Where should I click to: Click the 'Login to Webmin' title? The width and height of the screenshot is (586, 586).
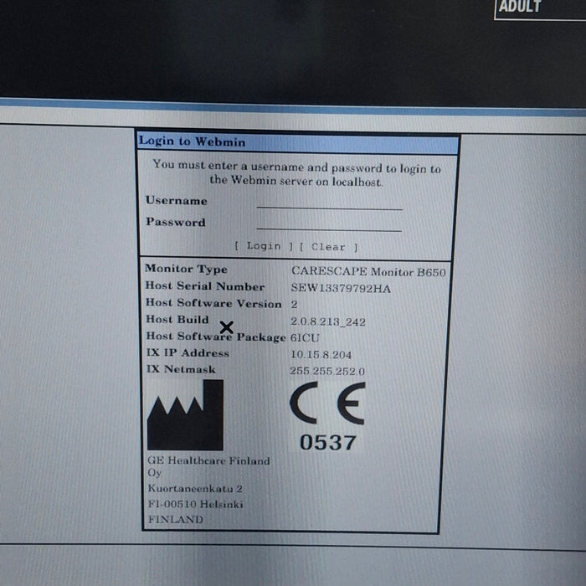pos(192,141)
